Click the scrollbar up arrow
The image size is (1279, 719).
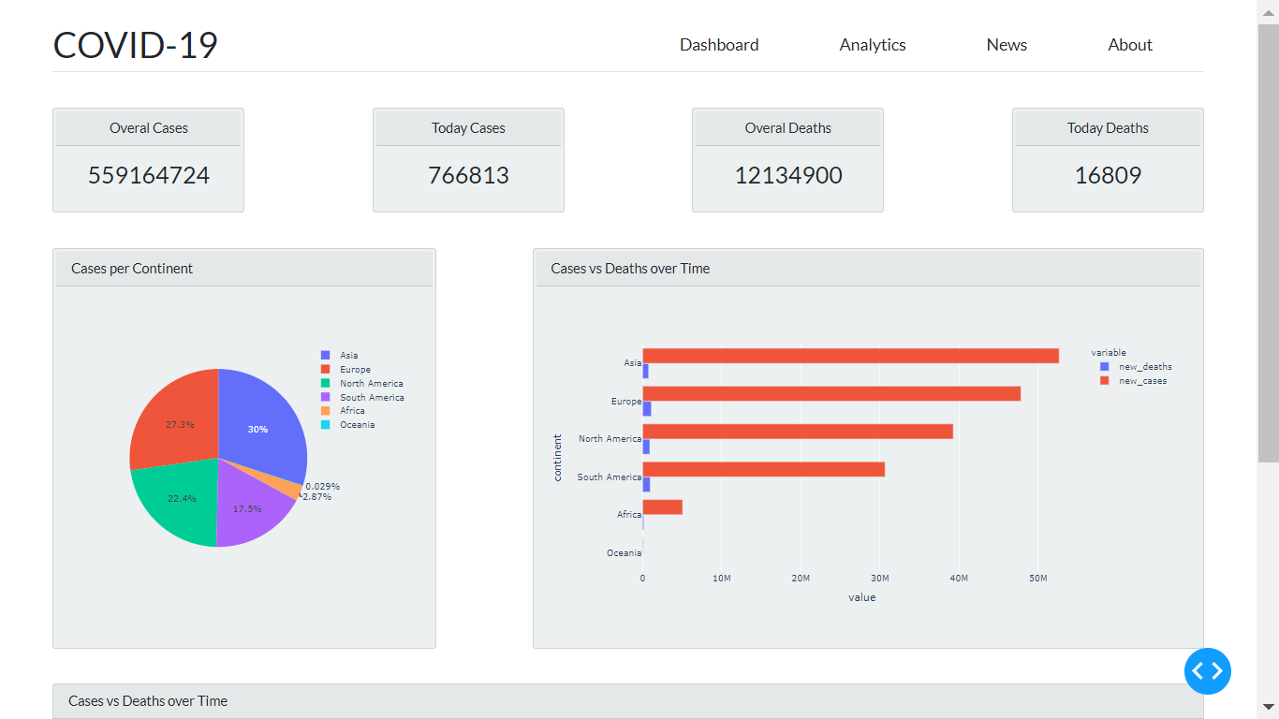click(x=1271, y=11)
